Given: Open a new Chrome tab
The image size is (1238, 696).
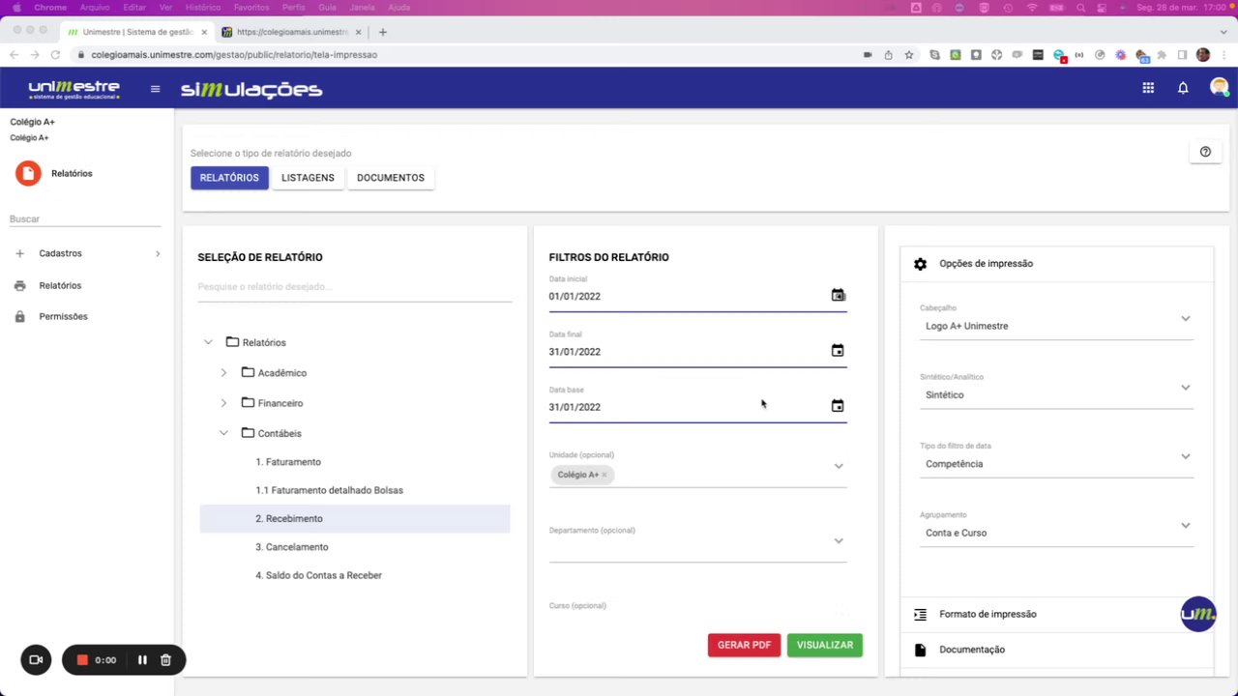Looking at the screenshot, I should point(383,32).
